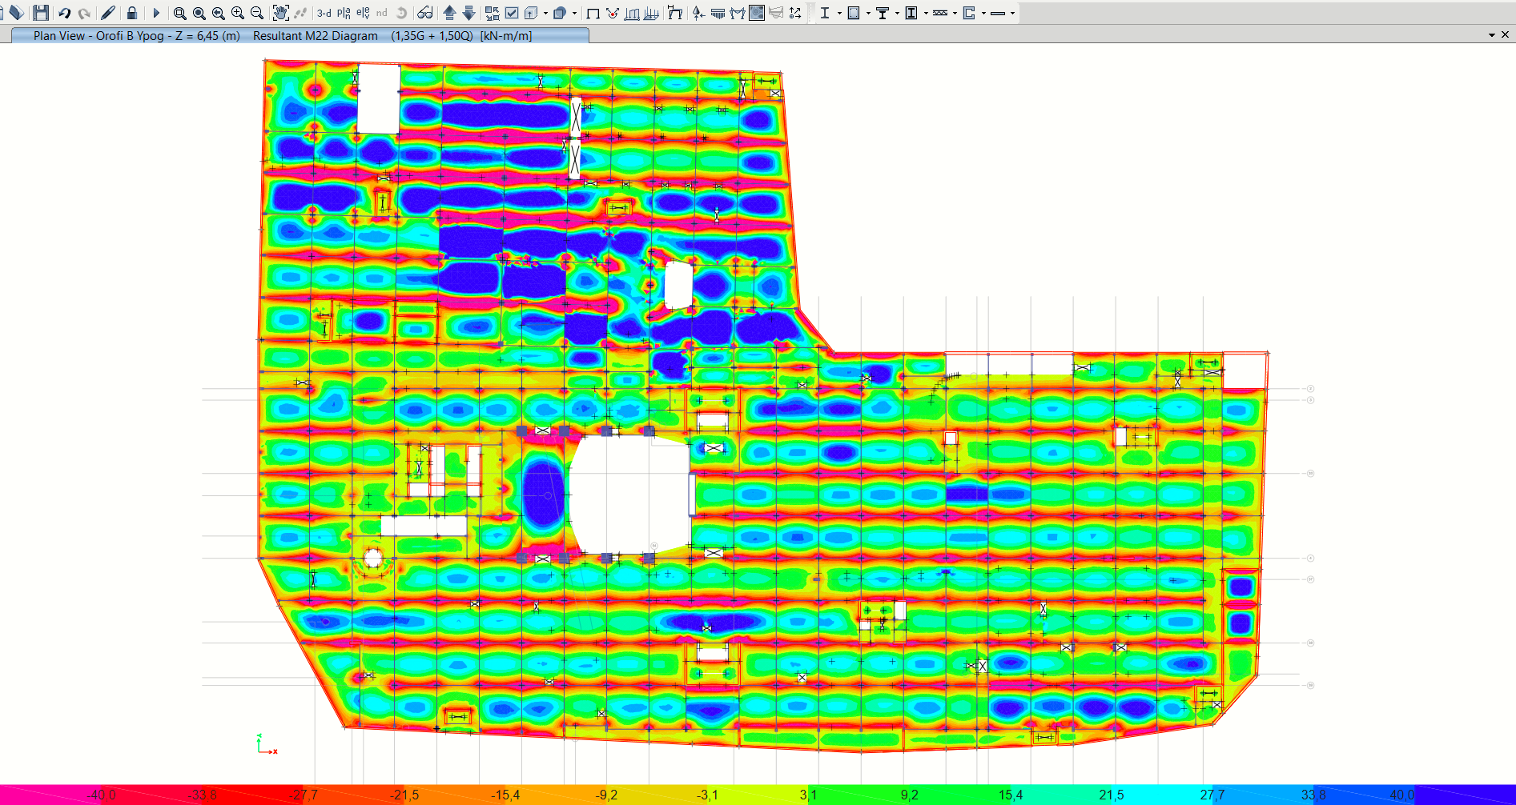Click the rotate 3D view icon
This screenshot has width=1516, height=805.
click(401, 13)
